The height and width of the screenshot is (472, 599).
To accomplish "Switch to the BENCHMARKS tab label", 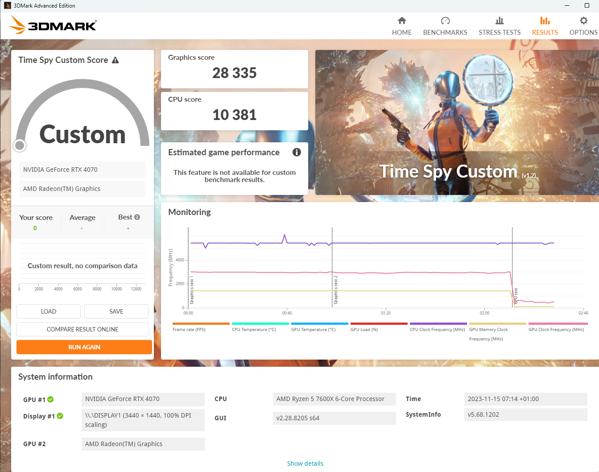I will pyautogui.click(x=445, y=33).
